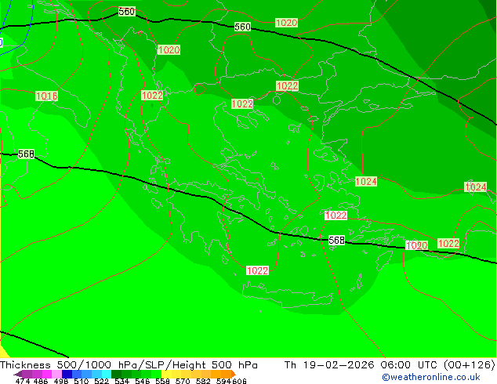The height and width of the screenshot is (384, 497).
Task: Click the southernmost 1022 isobar label
Action: click(257, 270)
